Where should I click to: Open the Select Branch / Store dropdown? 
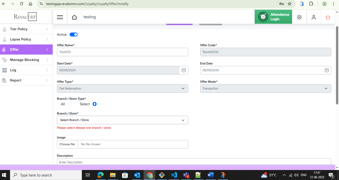pyautogui.click(x=122, y=120)
